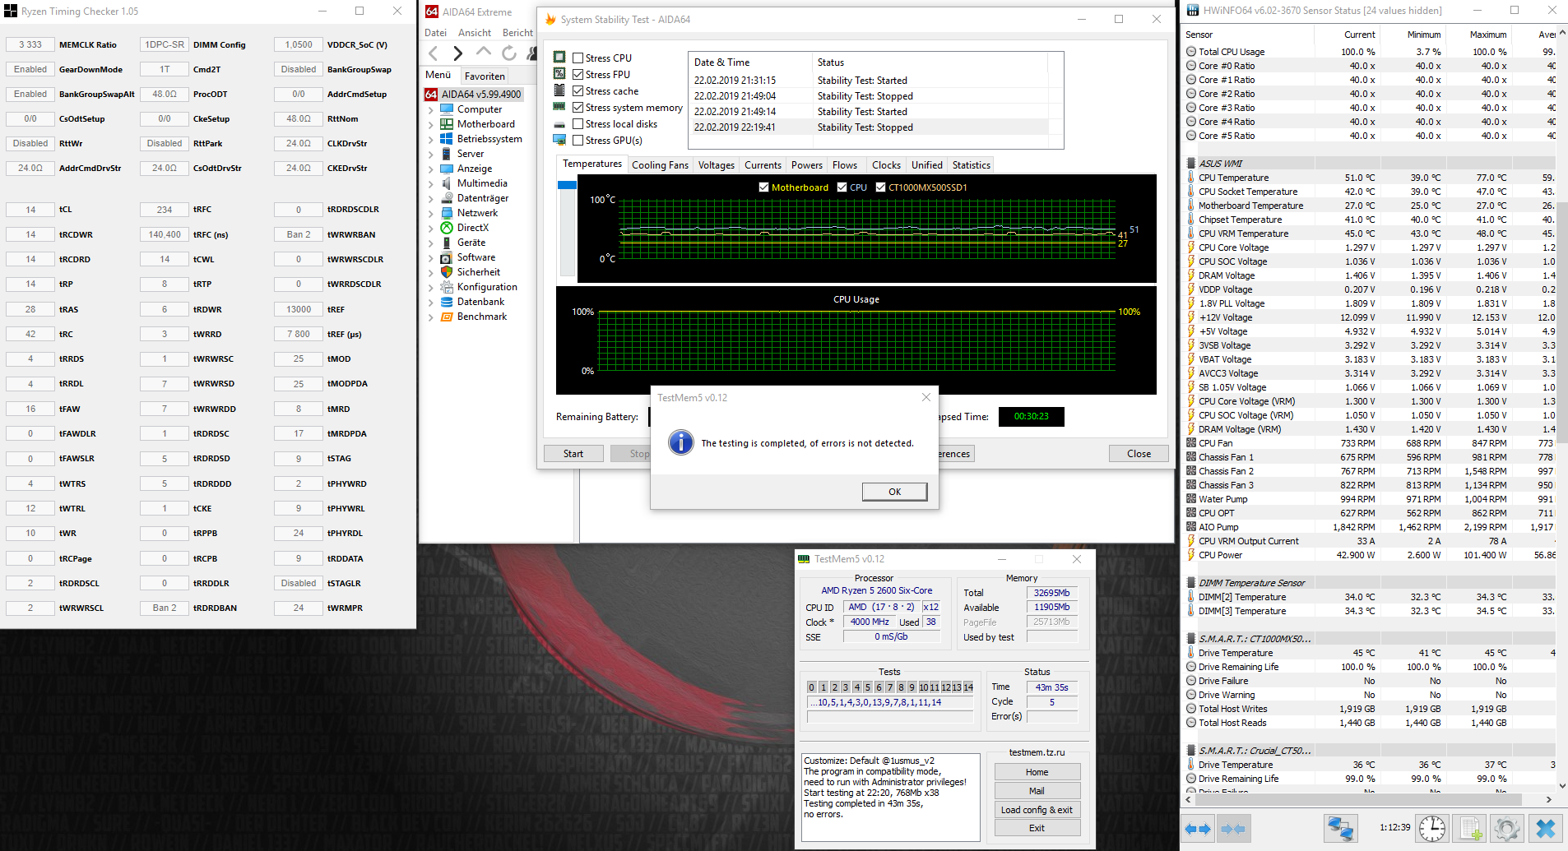Expand the Multimedia tree node
1568x851 pixels.
(431, 183)
